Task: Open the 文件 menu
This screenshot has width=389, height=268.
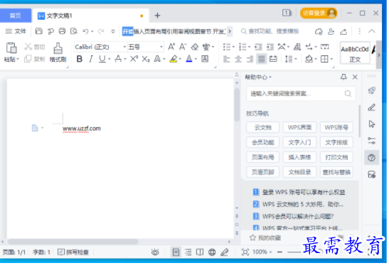Action: 16,31
